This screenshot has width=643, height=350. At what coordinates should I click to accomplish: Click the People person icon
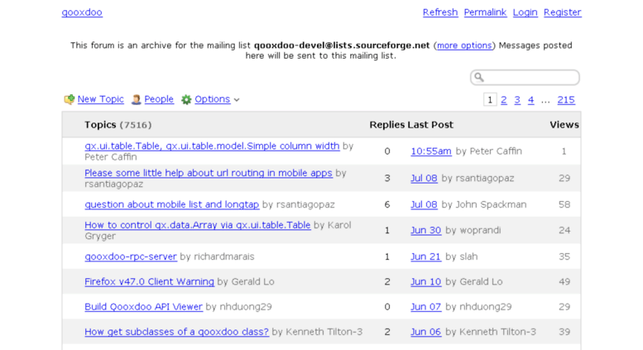click(137, 99)
